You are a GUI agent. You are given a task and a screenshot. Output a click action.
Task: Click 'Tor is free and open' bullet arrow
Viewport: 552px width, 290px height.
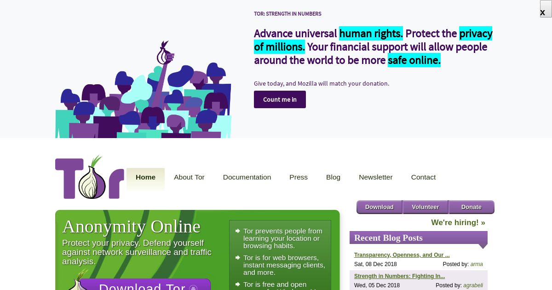237,284
